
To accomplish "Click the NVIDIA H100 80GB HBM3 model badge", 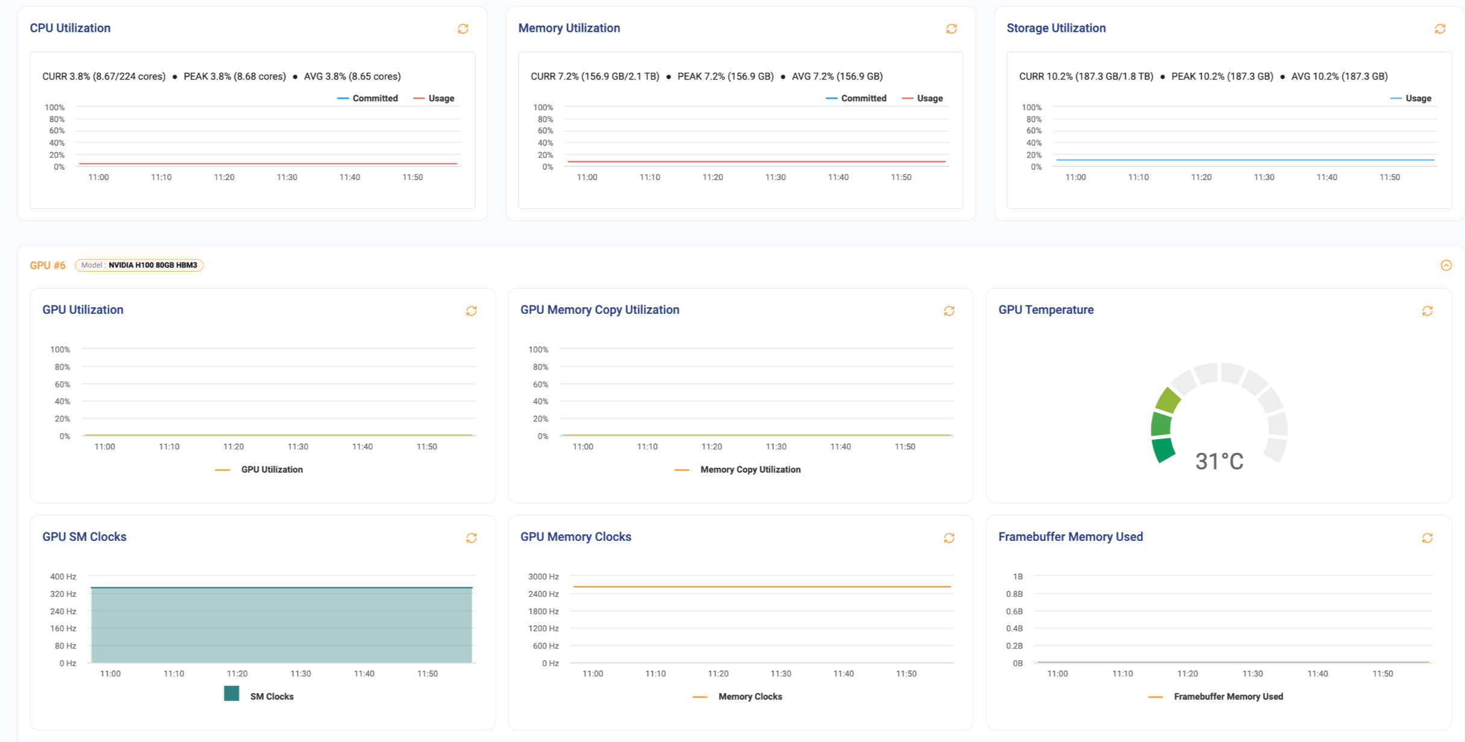I will (139, 266).
